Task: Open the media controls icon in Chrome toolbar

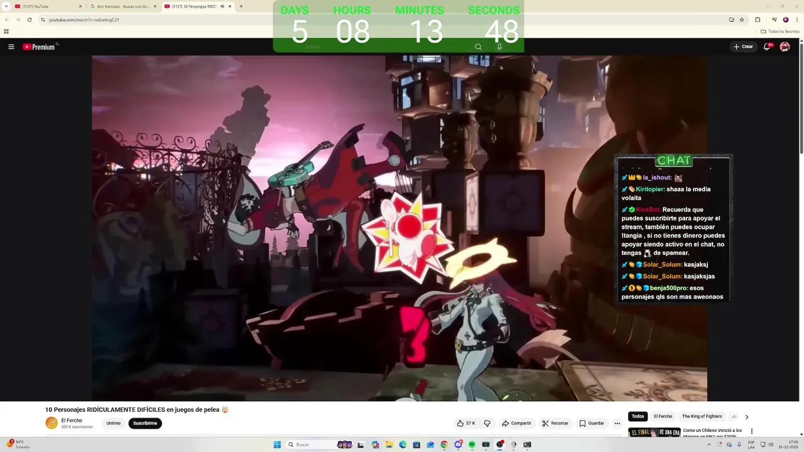Action: click(774, 19)
